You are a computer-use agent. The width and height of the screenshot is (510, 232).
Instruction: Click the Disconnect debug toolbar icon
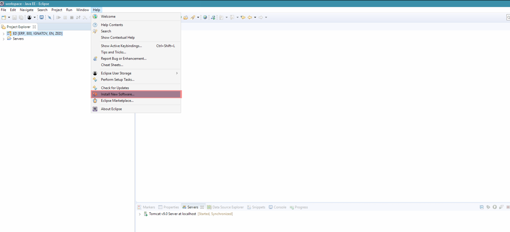click(78, 17)
